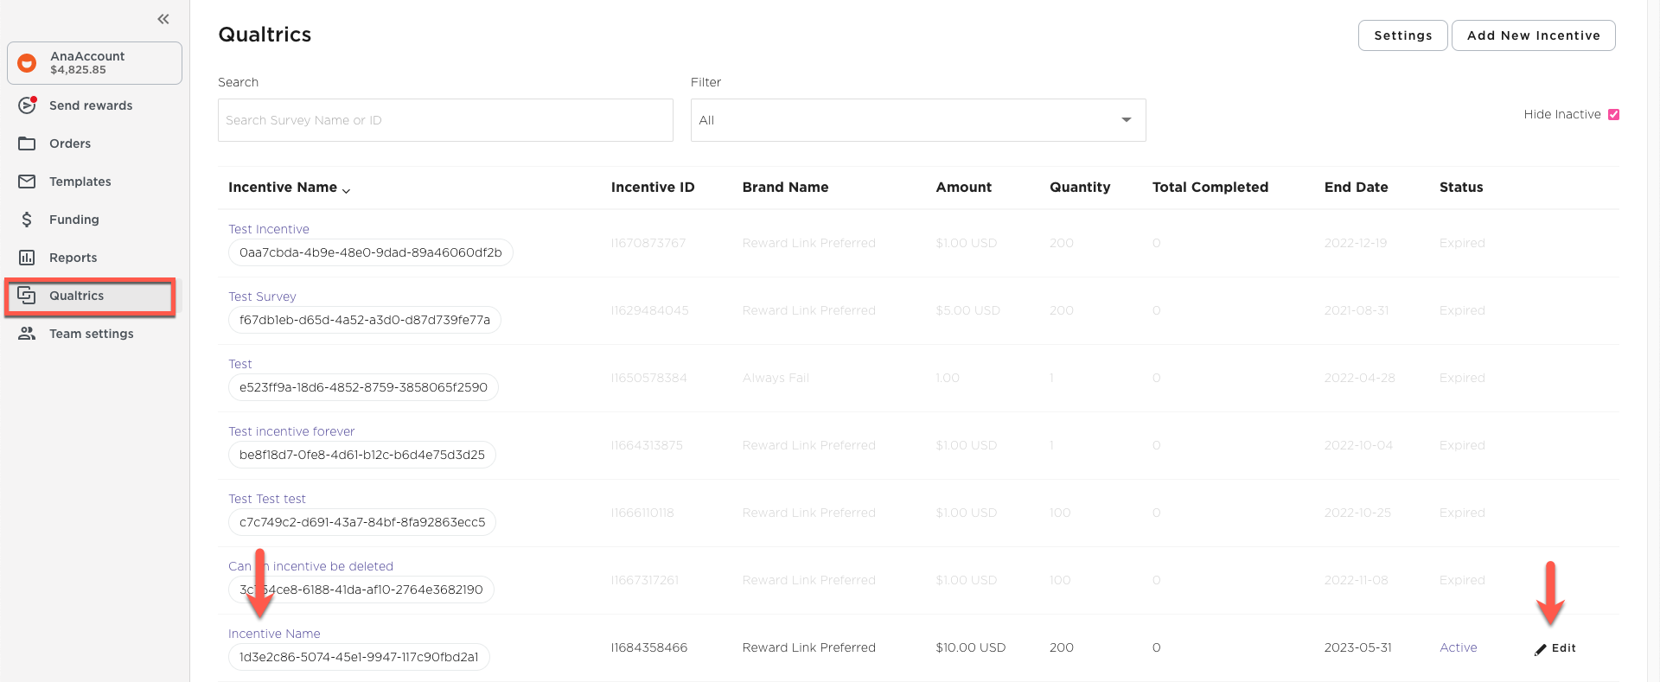Toggle the Hide Inactive checkbox

coord(1613,114)
